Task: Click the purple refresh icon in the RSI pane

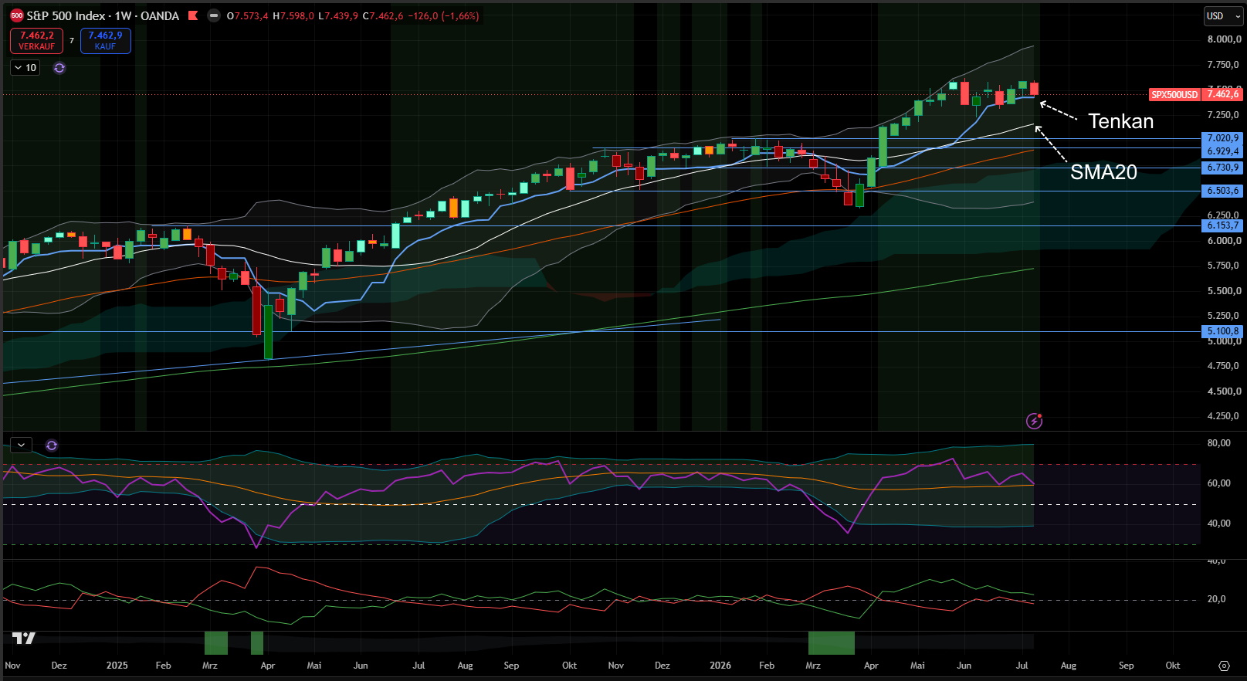Action: point(52,446)
